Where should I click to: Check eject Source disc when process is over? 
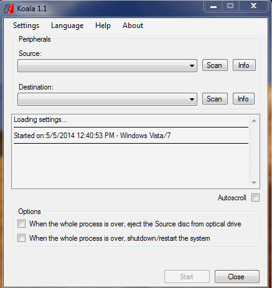click(22, 224)
